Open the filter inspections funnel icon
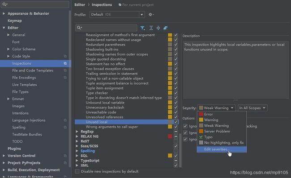The height and width of the screenshot is (178, 291). point(142,28)
